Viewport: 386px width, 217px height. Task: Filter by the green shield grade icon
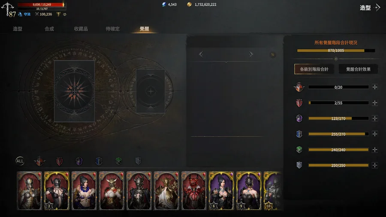coord(119,161)
